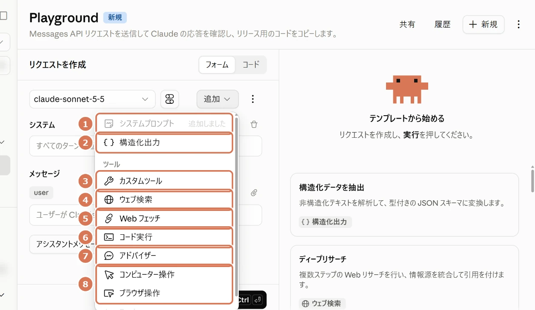
Task: Click the アシスタントメッセージ button
Action: (x=63, y=244)
